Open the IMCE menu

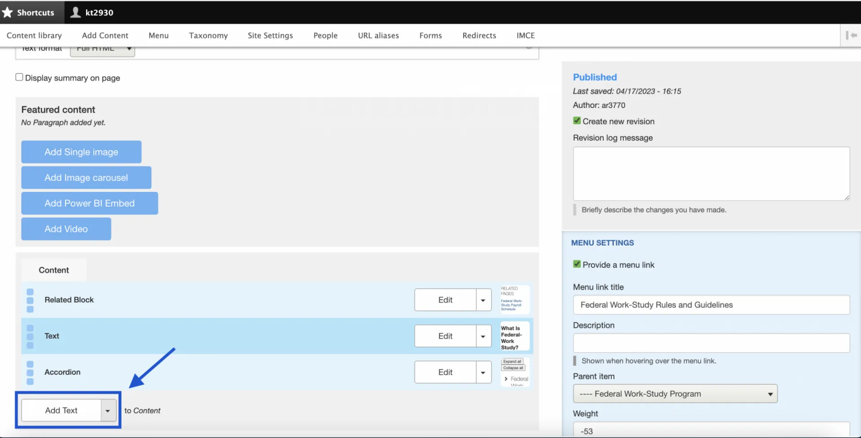526,35
